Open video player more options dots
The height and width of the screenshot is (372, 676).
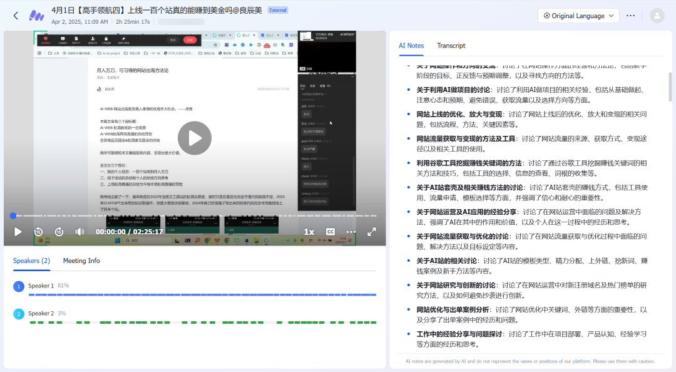tap(351, 232)
